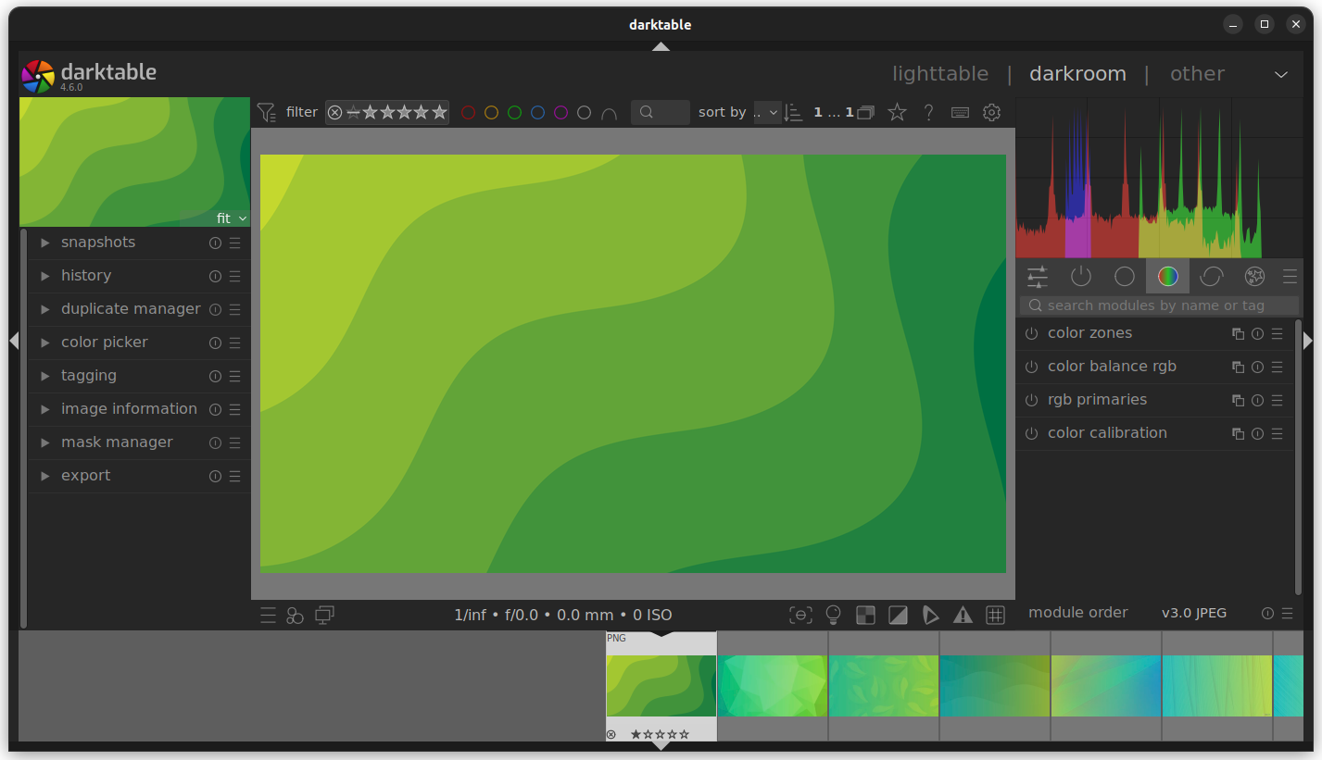
Task: Expand the history panel
Action: click(86, 275)
